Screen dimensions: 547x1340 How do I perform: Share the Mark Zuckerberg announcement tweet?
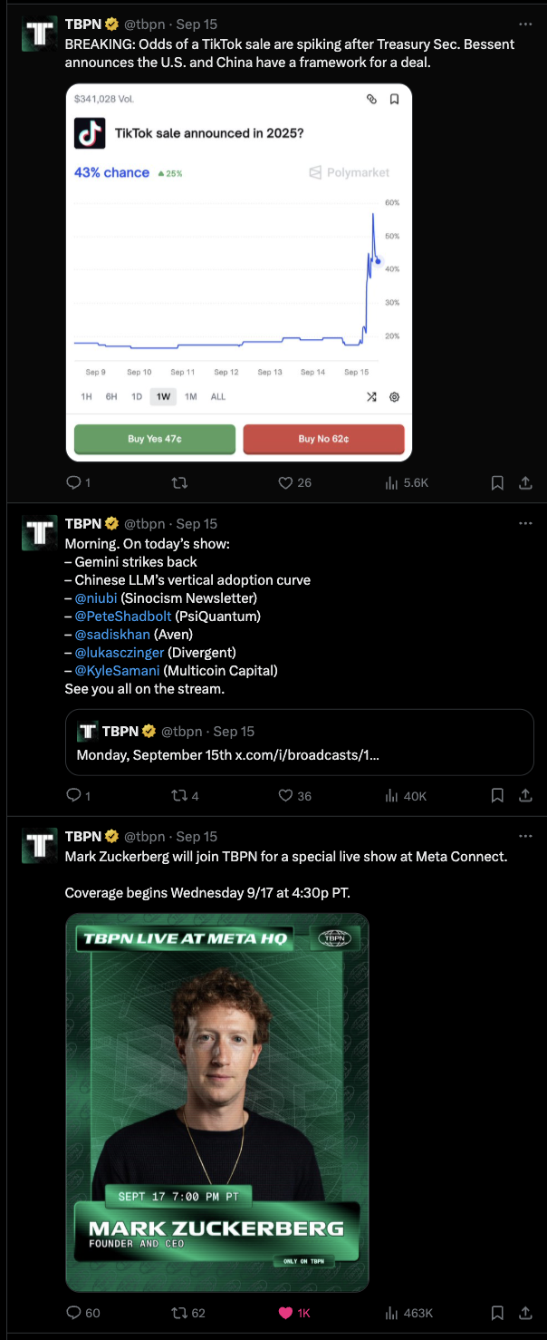[526, 1312]
